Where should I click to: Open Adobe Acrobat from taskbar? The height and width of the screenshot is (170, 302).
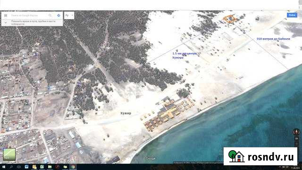(58, 167)
